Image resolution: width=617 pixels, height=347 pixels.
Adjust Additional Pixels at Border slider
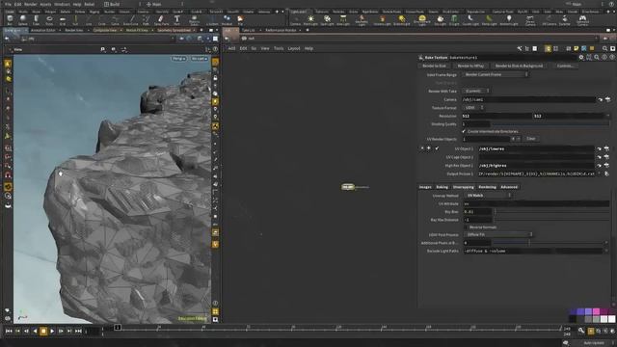(549, 243)
